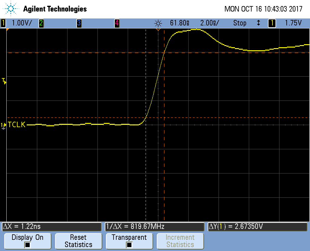Click the 2.00ns/ timebase setting
Viewport: 310px width, 251px height.
[209, 23]
